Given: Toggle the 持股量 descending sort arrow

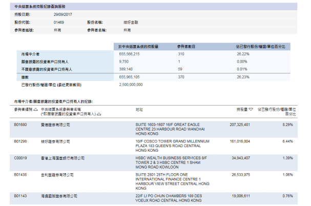Looking at the screenshot, I should (x=251, y=110).
